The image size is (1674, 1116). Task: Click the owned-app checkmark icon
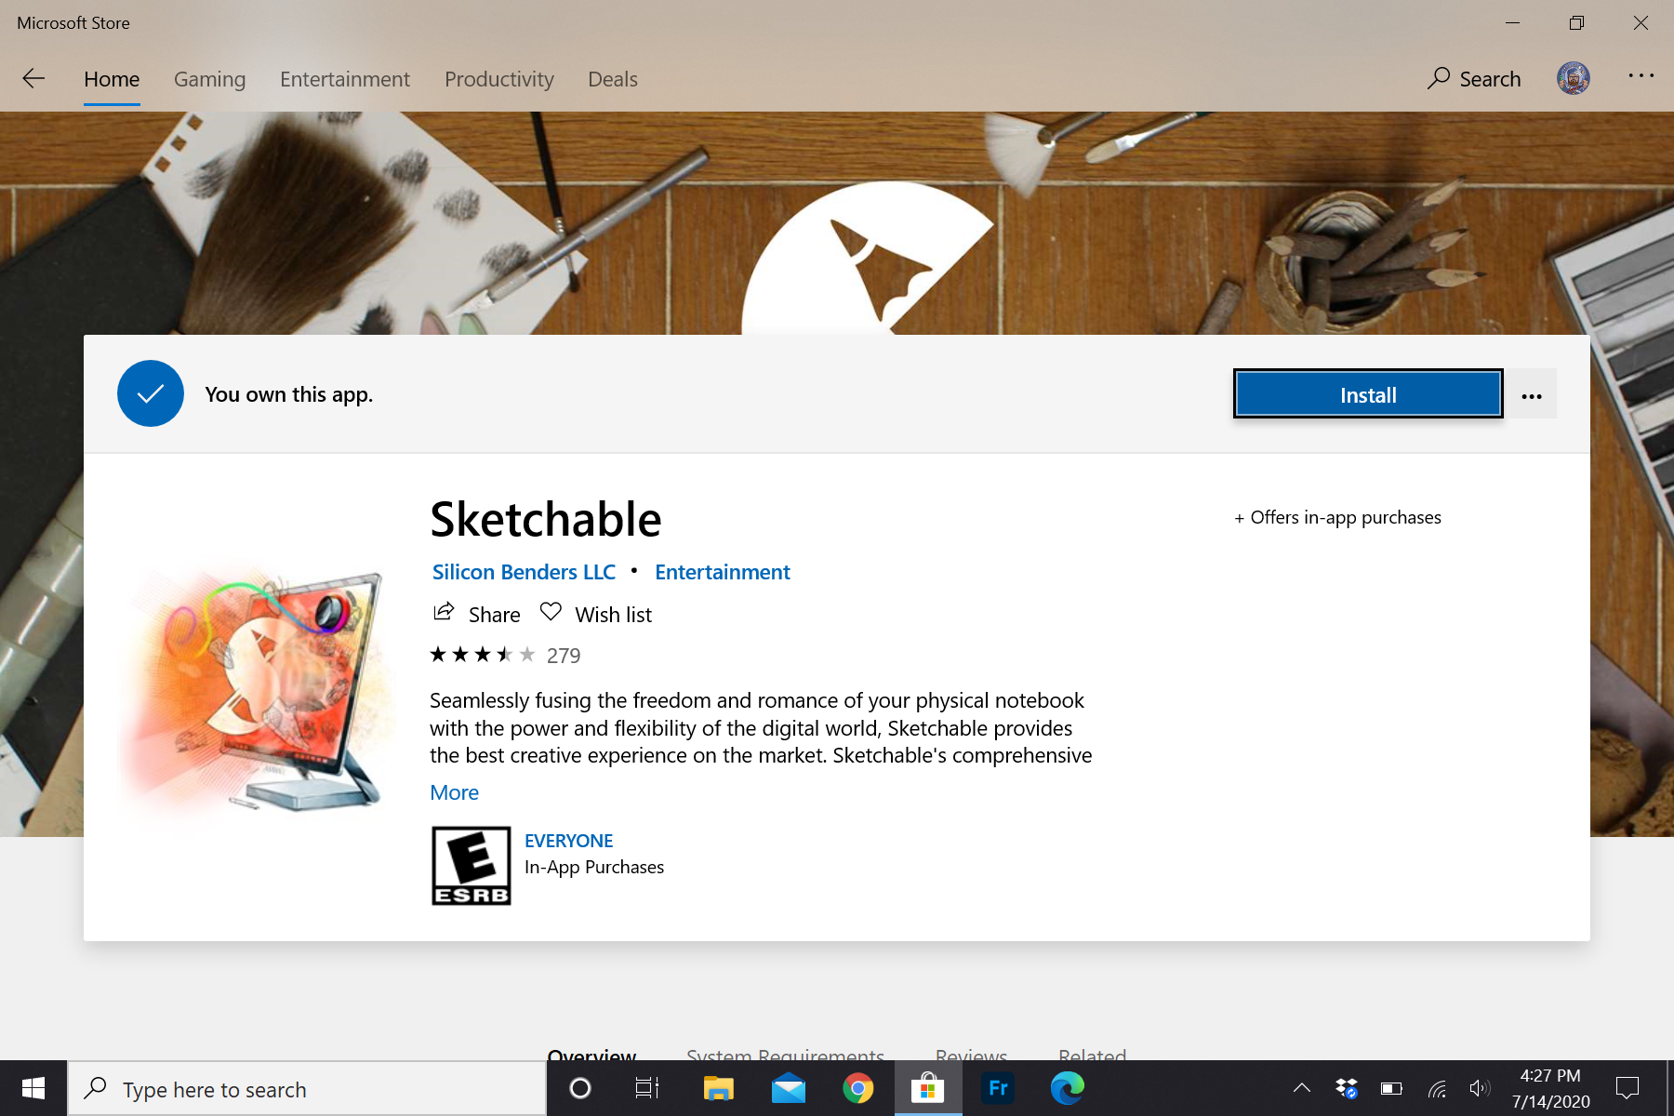click(151, 393)
